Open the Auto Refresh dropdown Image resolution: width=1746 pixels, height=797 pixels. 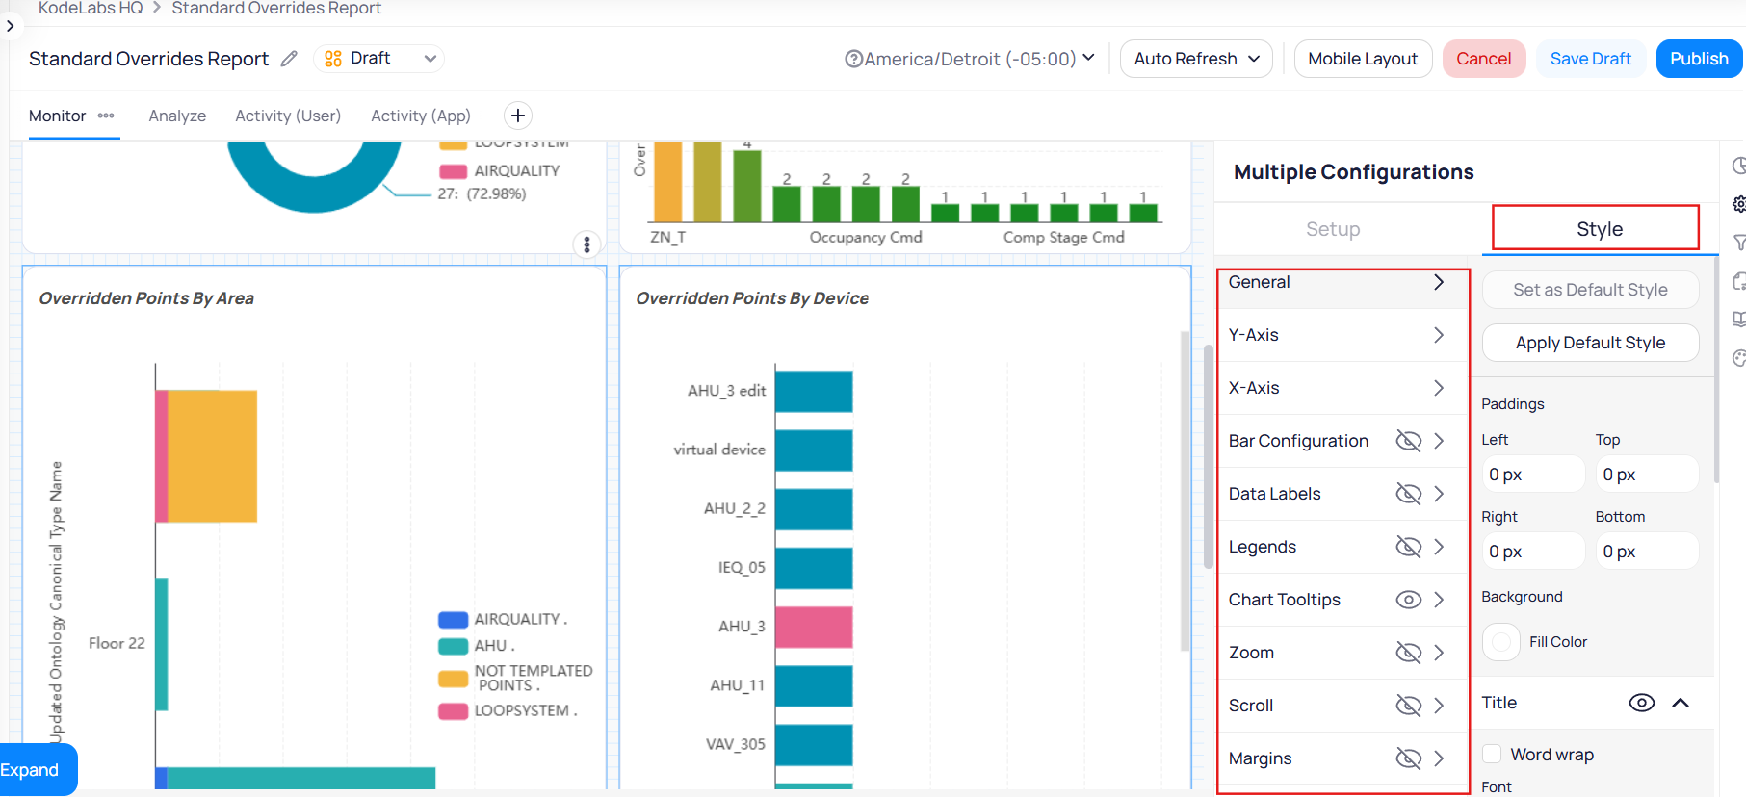tap(1195, 59)
